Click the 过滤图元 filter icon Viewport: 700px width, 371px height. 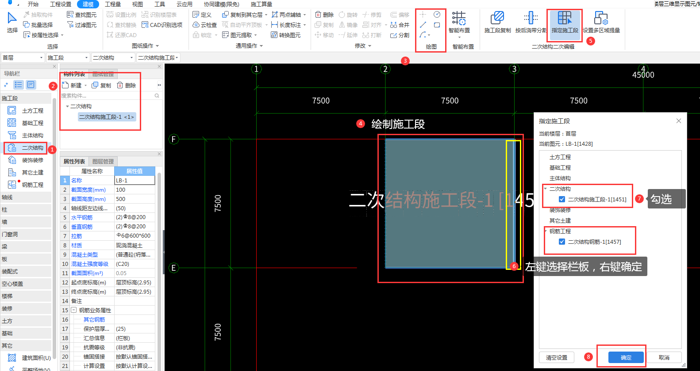81,25
